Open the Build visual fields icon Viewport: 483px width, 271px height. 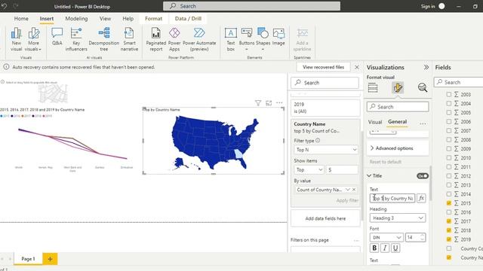click(373, 88)
